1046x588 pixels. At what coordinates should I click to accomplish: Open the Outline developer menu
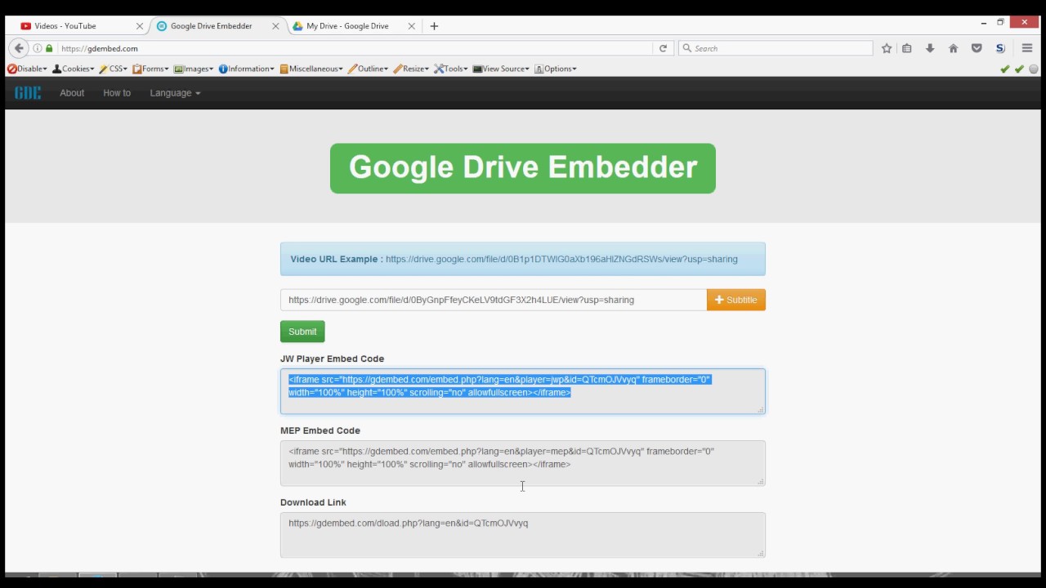[369, 69]
